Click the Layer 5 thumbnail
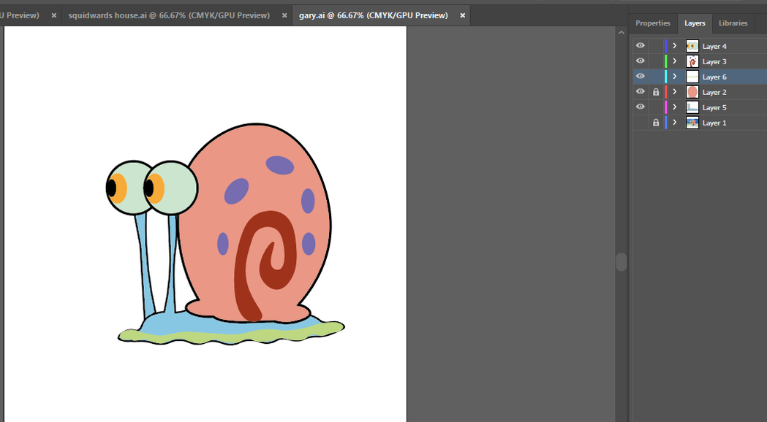Screen dimensions: 767x422 point(692,107)
